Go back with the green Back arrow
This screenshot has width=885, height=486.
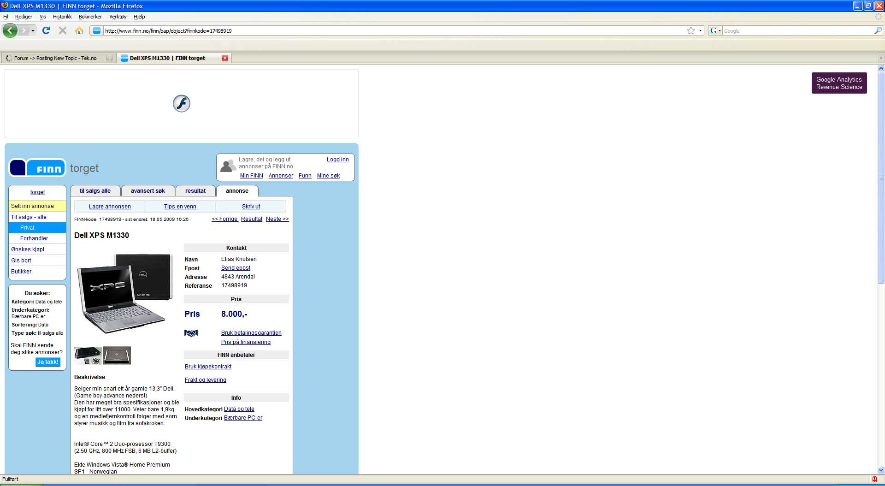[x=10, y=30]
